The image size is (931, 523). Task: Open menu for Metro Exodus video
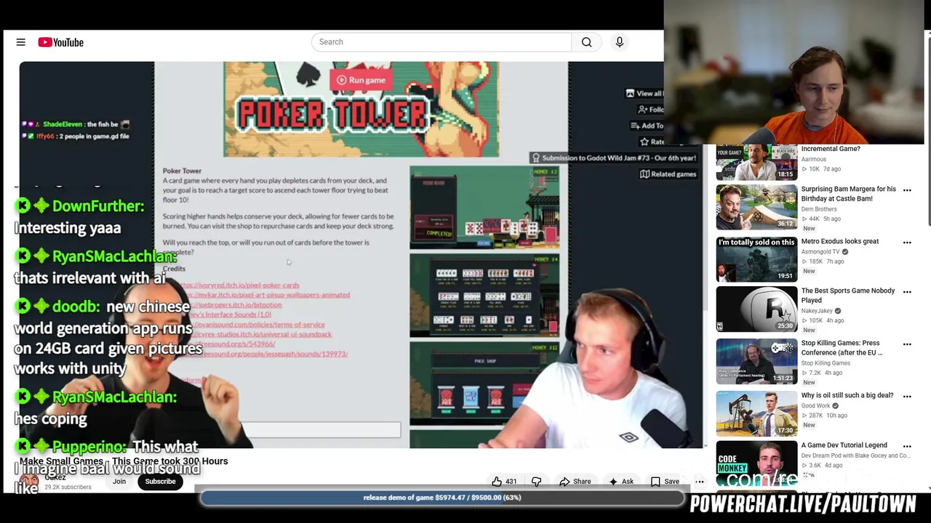(x=907, y=243)
